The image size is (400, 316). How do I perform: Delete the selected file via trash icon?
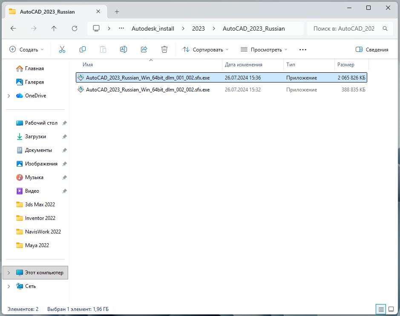pos(164,49)
